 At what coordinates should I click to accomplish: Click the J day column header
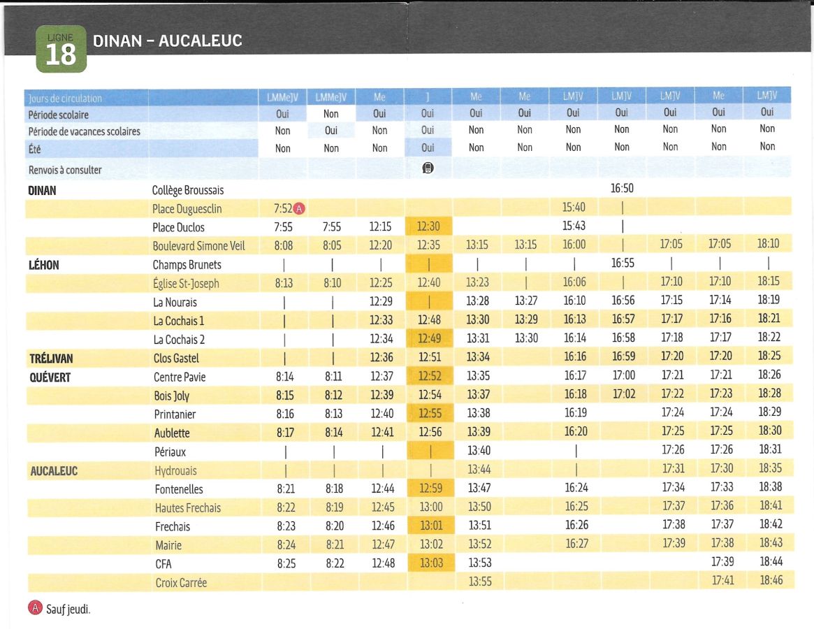click(428, 96)
